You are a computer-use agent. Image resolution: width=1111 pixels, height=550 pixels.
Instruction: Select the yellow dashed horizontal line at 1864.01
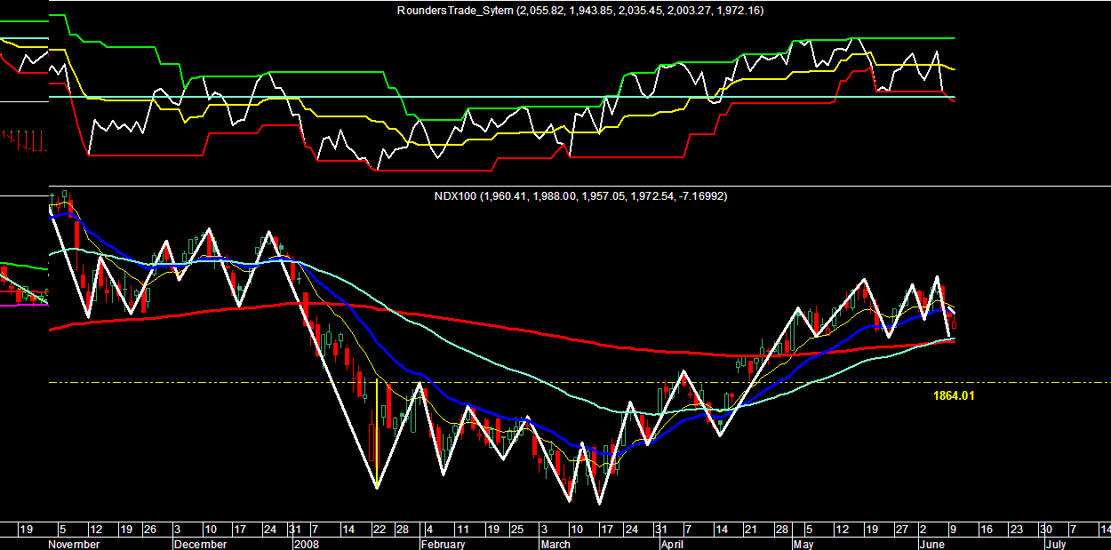pyautogui.click(x=578, y=383)
